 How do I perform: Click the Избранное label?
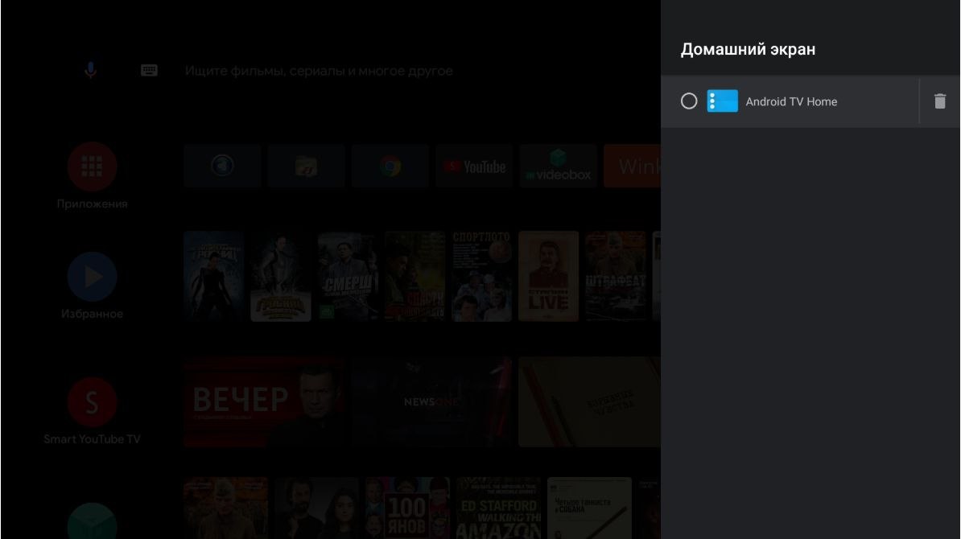click(x=92, y=315)
